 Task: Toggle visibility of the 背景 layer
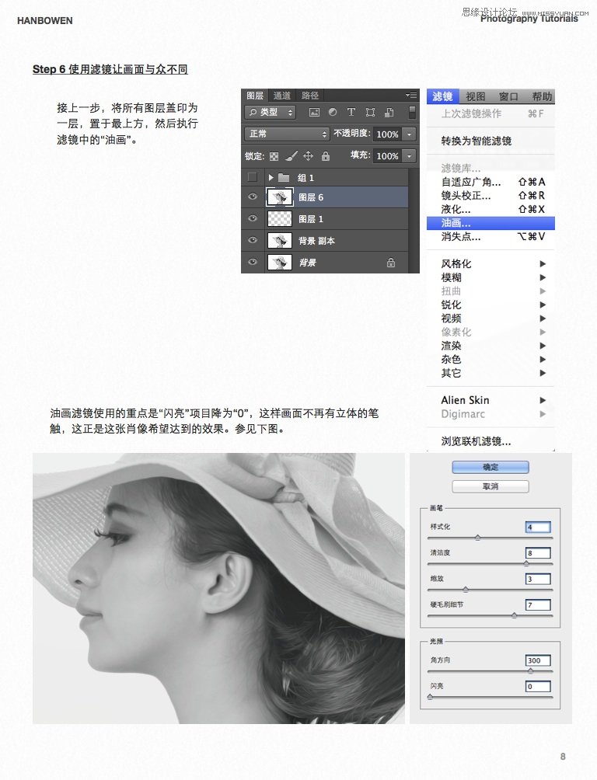click(253, 262)
